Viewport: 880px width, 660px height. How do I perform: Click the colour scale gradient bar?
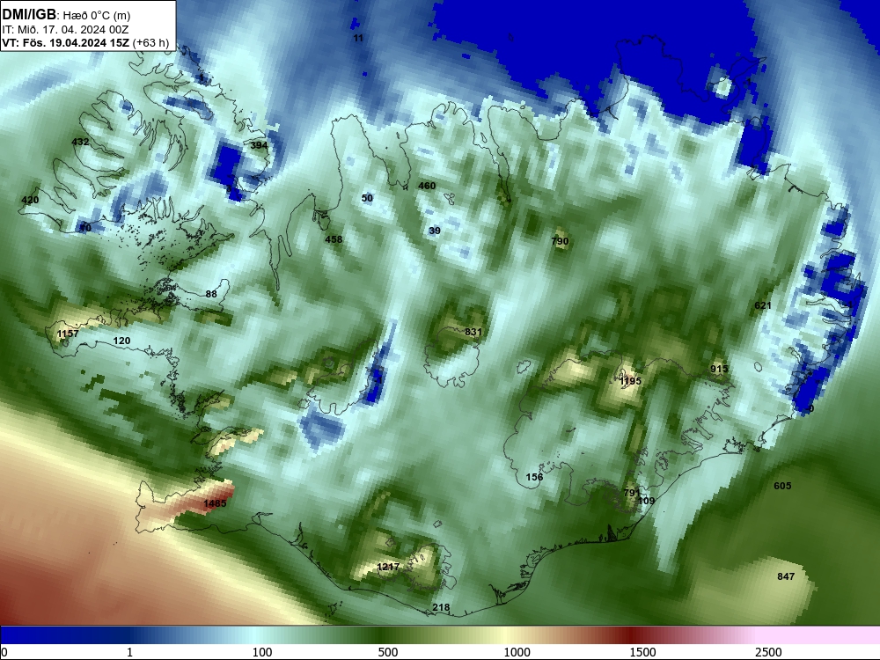click(440, 635)
